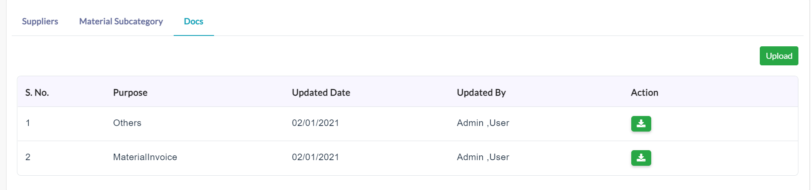Select the Others purpose cell

pos(127,123)
